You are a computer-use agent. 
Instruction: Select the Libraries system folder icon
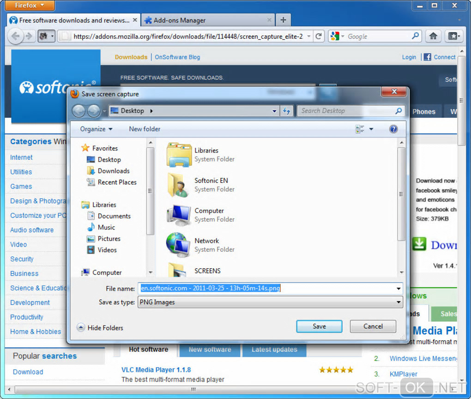(179, 155)
